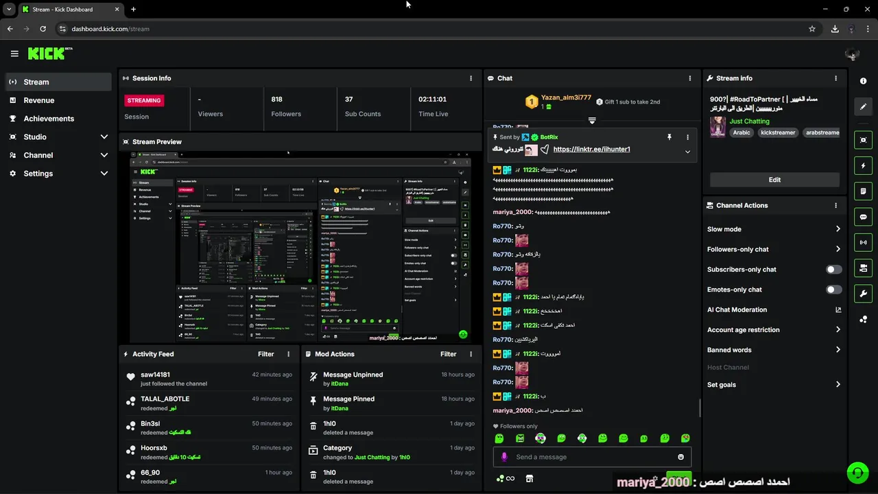Select the saw14181 follow activity
Screen dimensions: 878x494
[209, 379]
